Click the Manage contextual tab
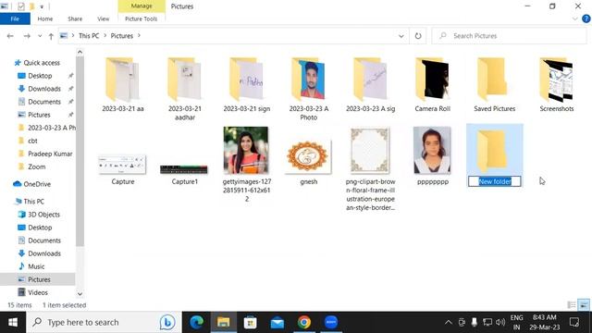The width and height of the screenshot is (592, 333). point(142,6)
